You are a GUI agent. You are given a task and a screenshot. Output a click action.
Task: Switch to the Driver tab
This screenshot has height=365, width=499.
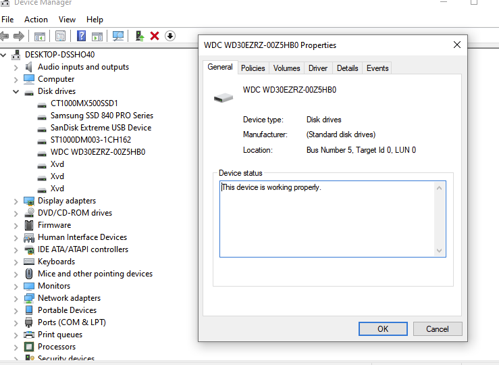318,68
